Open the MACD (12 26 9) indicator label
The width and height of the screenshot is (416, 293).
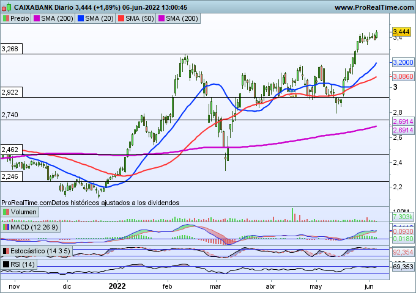click(x=31, y=227)
